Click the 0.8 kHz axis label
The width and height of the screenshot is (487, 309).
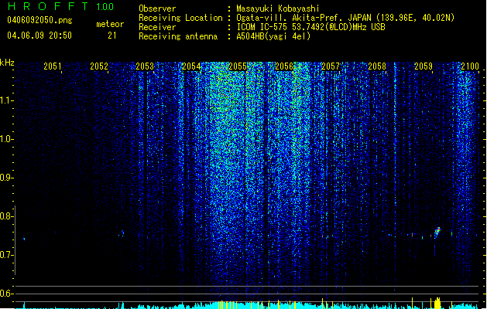point(6,216)
